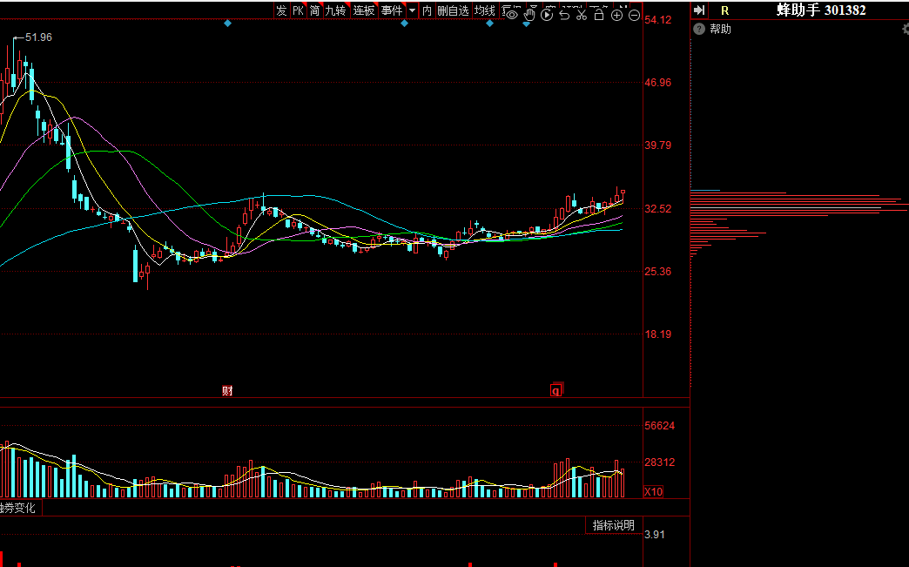Zoom in with the circled plus icon
Screen dimensions: 909x567
pyautogui.click(x=616, y=16)
